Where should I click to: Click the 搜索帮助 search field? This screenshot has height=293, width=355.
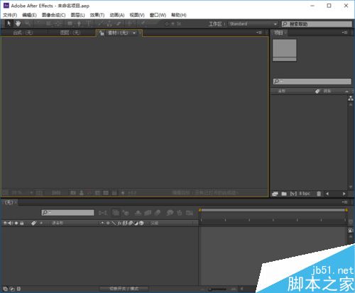[x=317, y=24]
